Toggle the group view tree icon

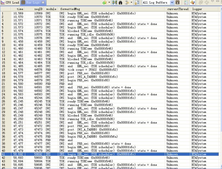(114, 2)
